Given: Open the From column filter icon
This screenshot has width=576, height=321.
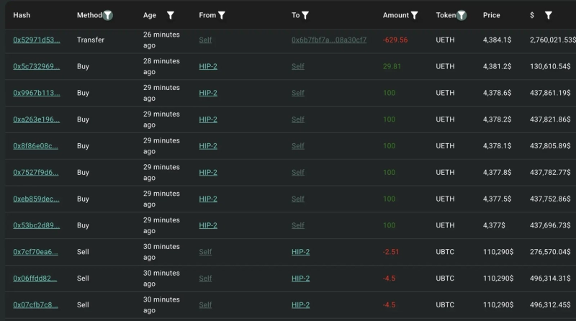Looking at the screenshot, I should point(222,15).
